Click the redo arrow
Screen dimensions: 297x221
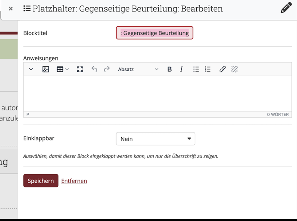[x=107, y=69]
